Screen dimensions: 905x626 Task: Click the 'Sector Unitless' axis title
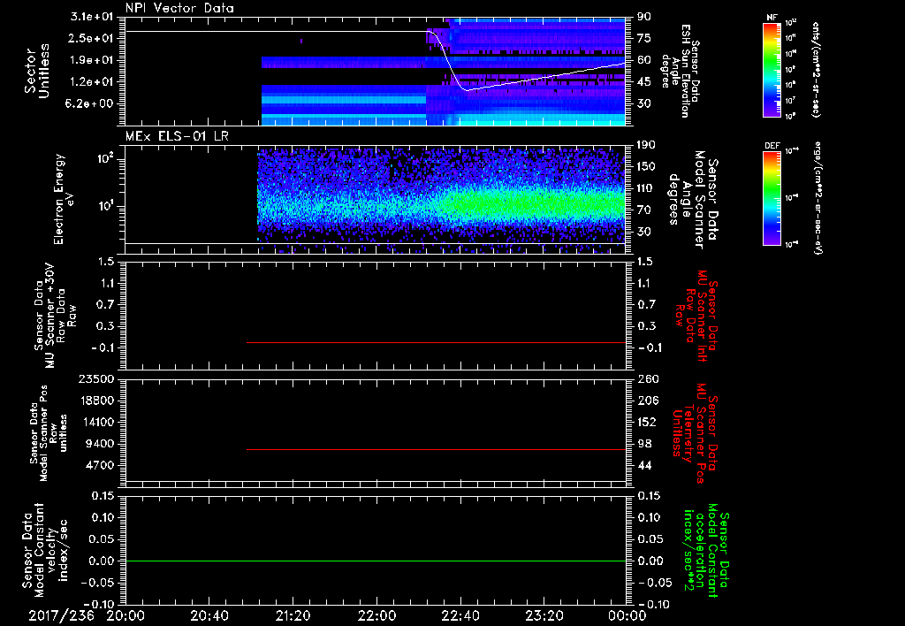pos(37,71)
